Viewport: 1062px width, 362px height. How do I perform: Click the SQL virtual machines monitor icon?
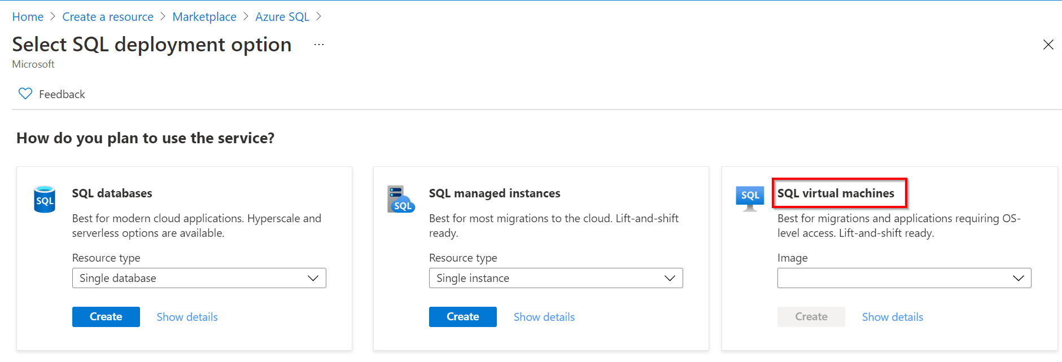coord(750,198)
